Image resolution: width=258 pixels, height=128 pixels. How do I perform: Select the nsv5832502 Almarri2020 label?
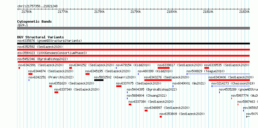click(x=115, y=77)
